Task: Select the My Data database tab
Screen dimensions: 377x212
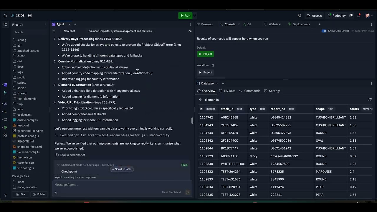Action: coord(227,91)
